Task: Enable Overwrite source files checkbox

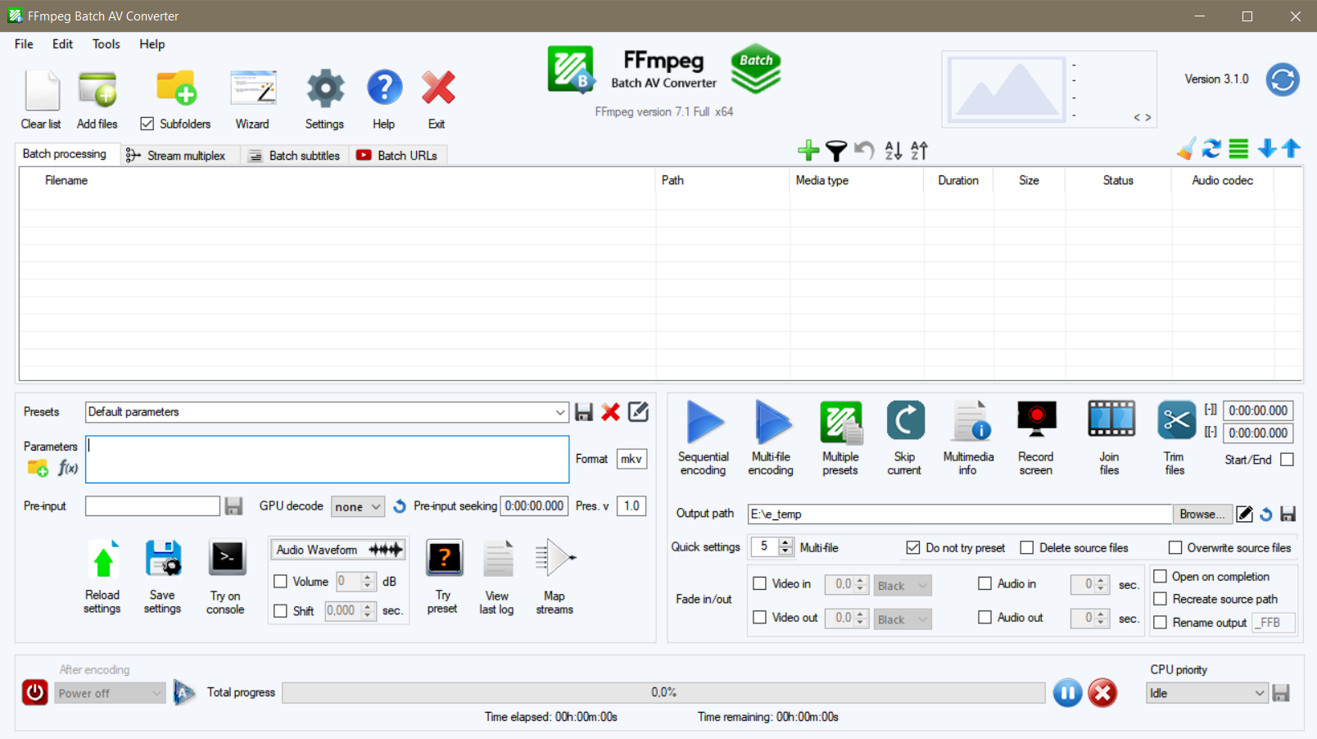Action: (x=1175, y=547)
